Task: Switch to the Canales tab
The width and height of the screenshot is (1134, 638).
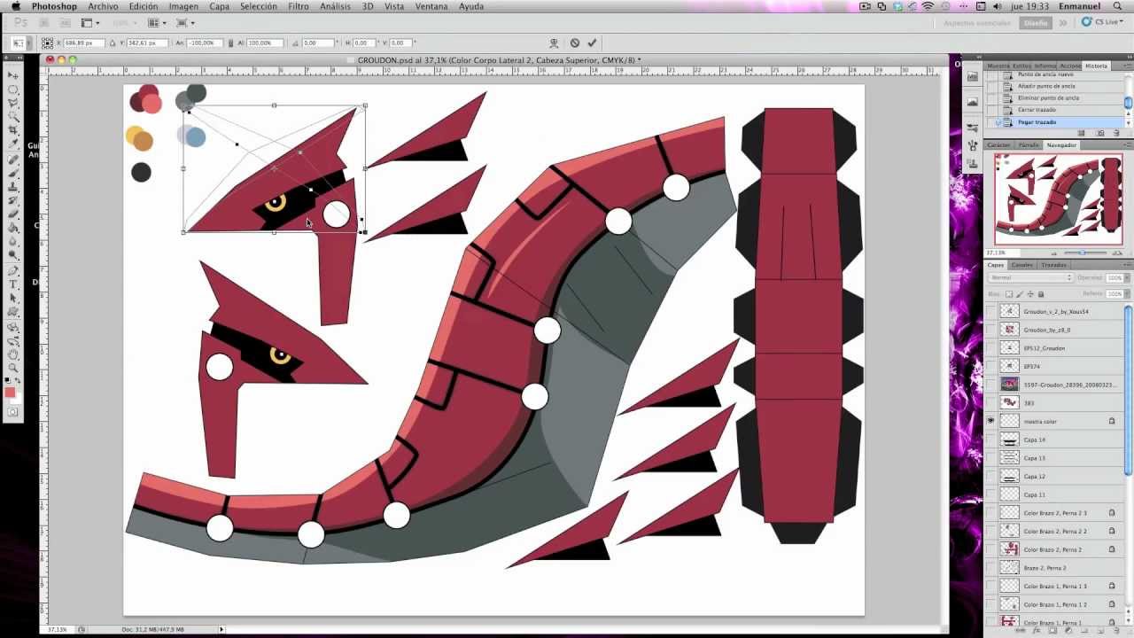Action: [x=1021, y=265]
